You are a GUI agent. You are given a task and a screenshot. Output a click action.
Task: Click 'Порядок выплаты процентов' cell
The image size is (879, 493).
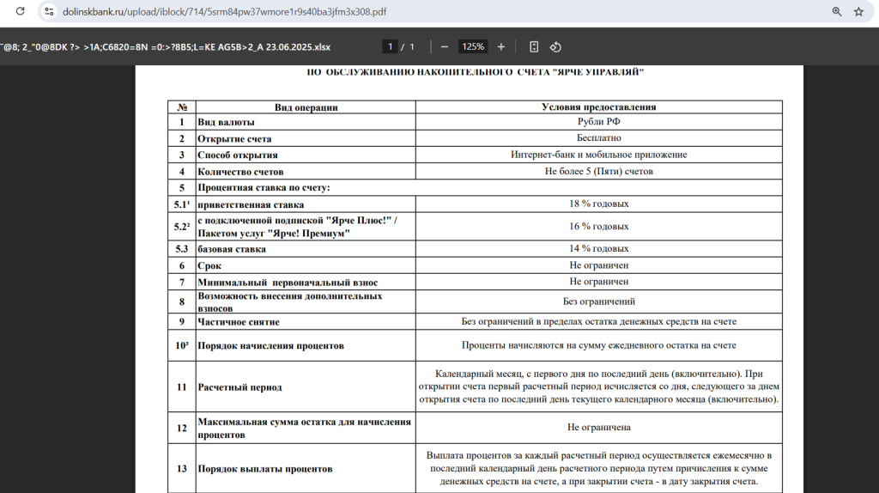coord(306,469)
